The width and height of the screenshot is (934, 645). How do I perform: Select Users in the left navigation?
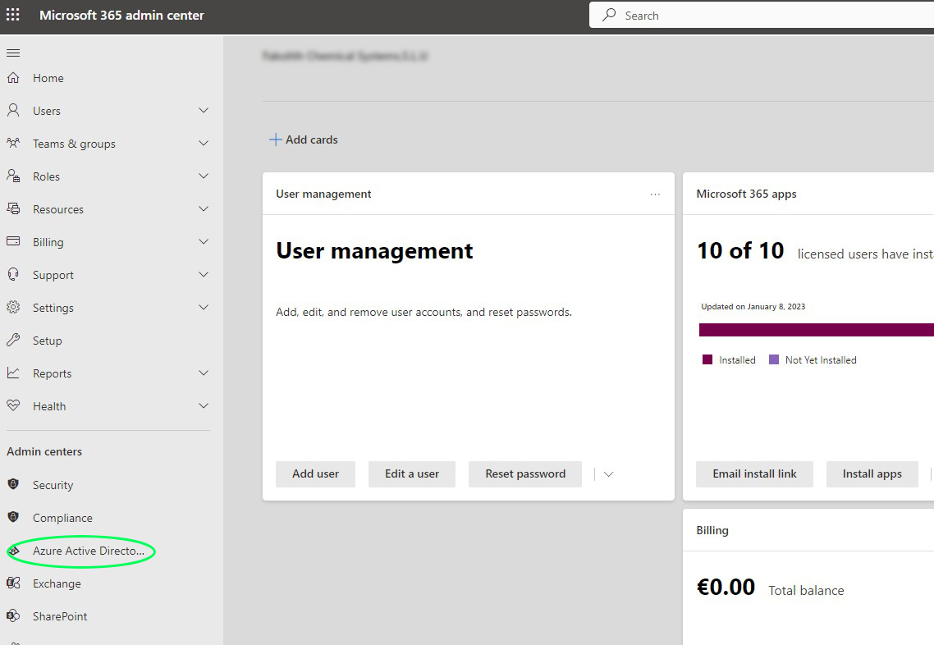point(47,111)
